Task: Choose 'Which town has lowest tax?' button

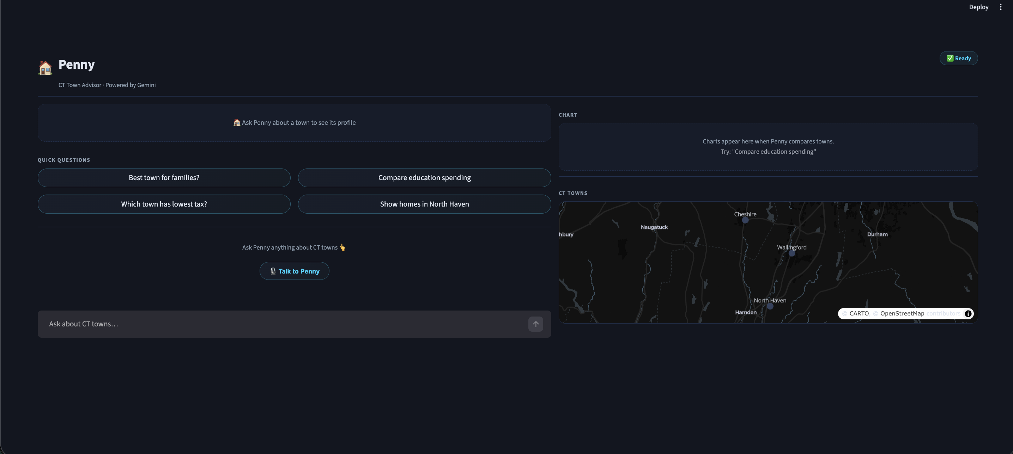Action: (x=164, y=204)
